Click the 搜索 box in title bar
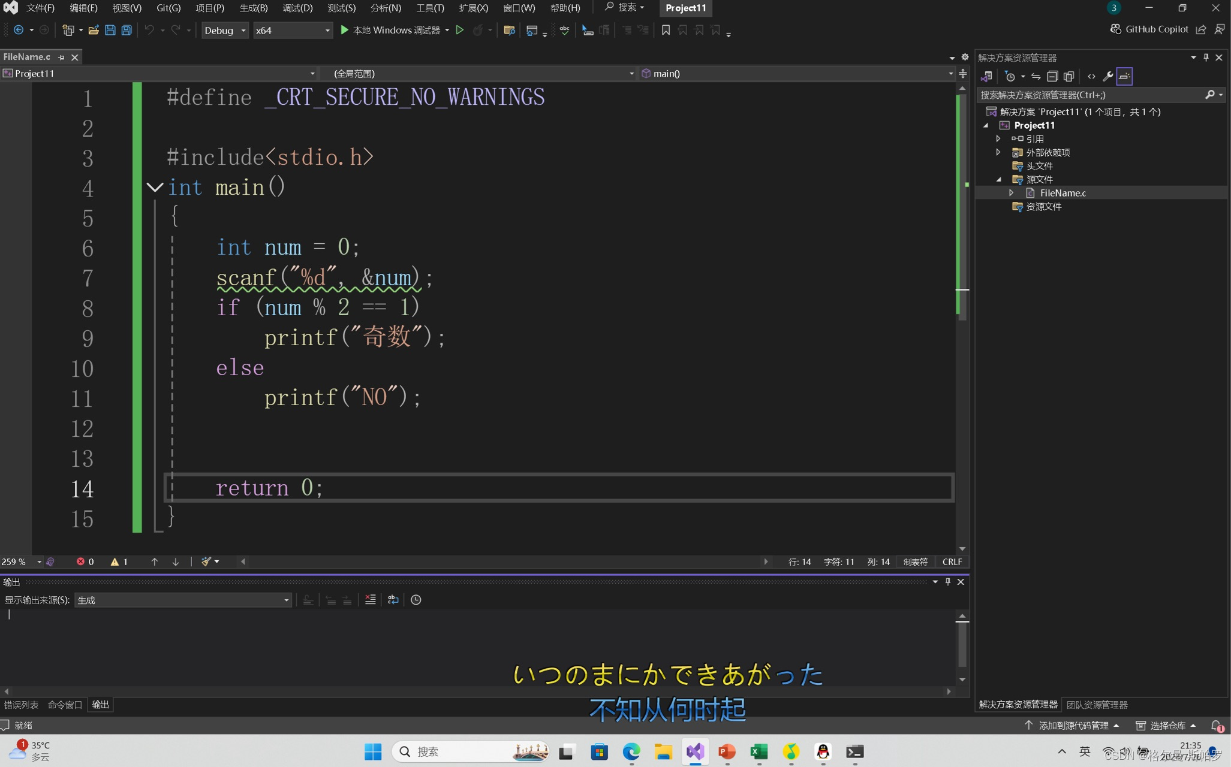Viewport: 1231px width, 767px height. [x=624, y=7]
